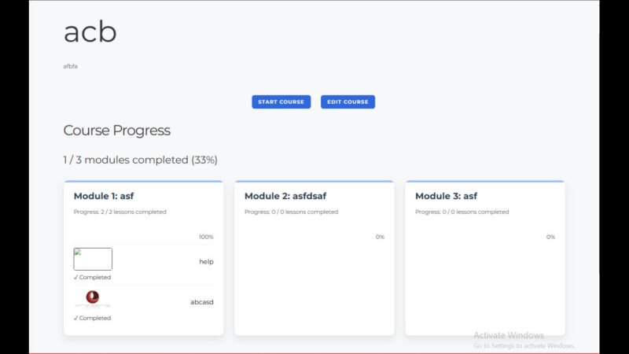Click the course title acb

[90, 32]
